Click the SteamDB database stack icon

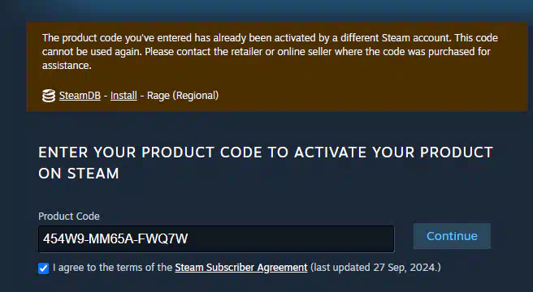point(49,96)
